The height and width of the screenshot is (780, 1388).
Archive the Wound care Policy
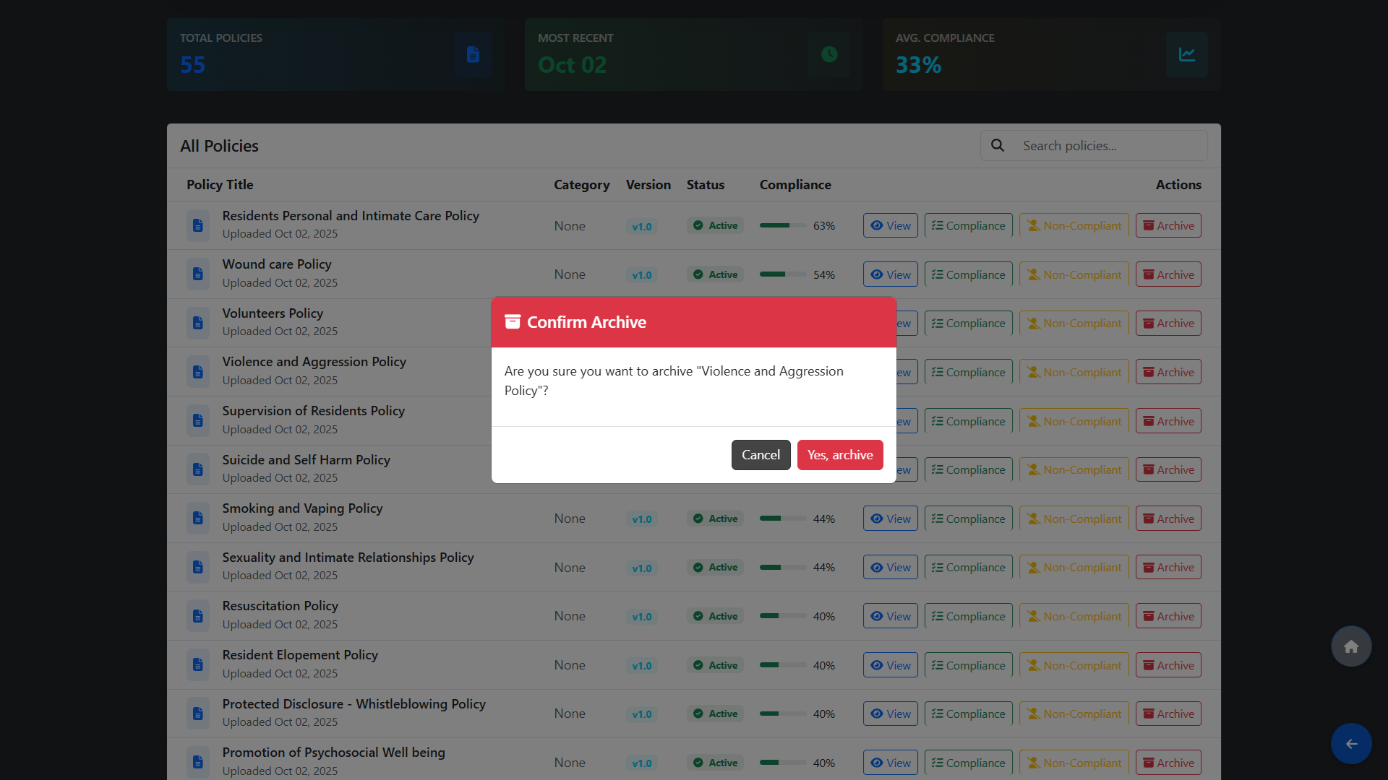[x=1168, y=274]
